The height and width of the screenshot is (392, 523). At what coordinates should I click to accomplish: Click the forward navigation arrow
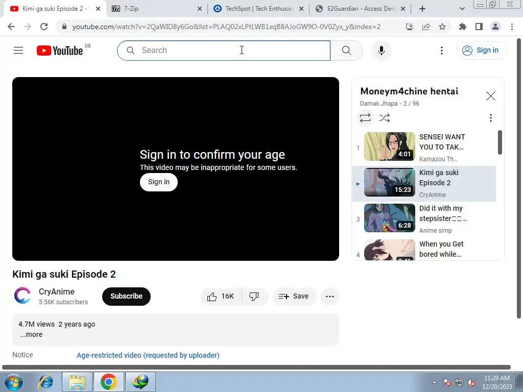click(28, 27)
